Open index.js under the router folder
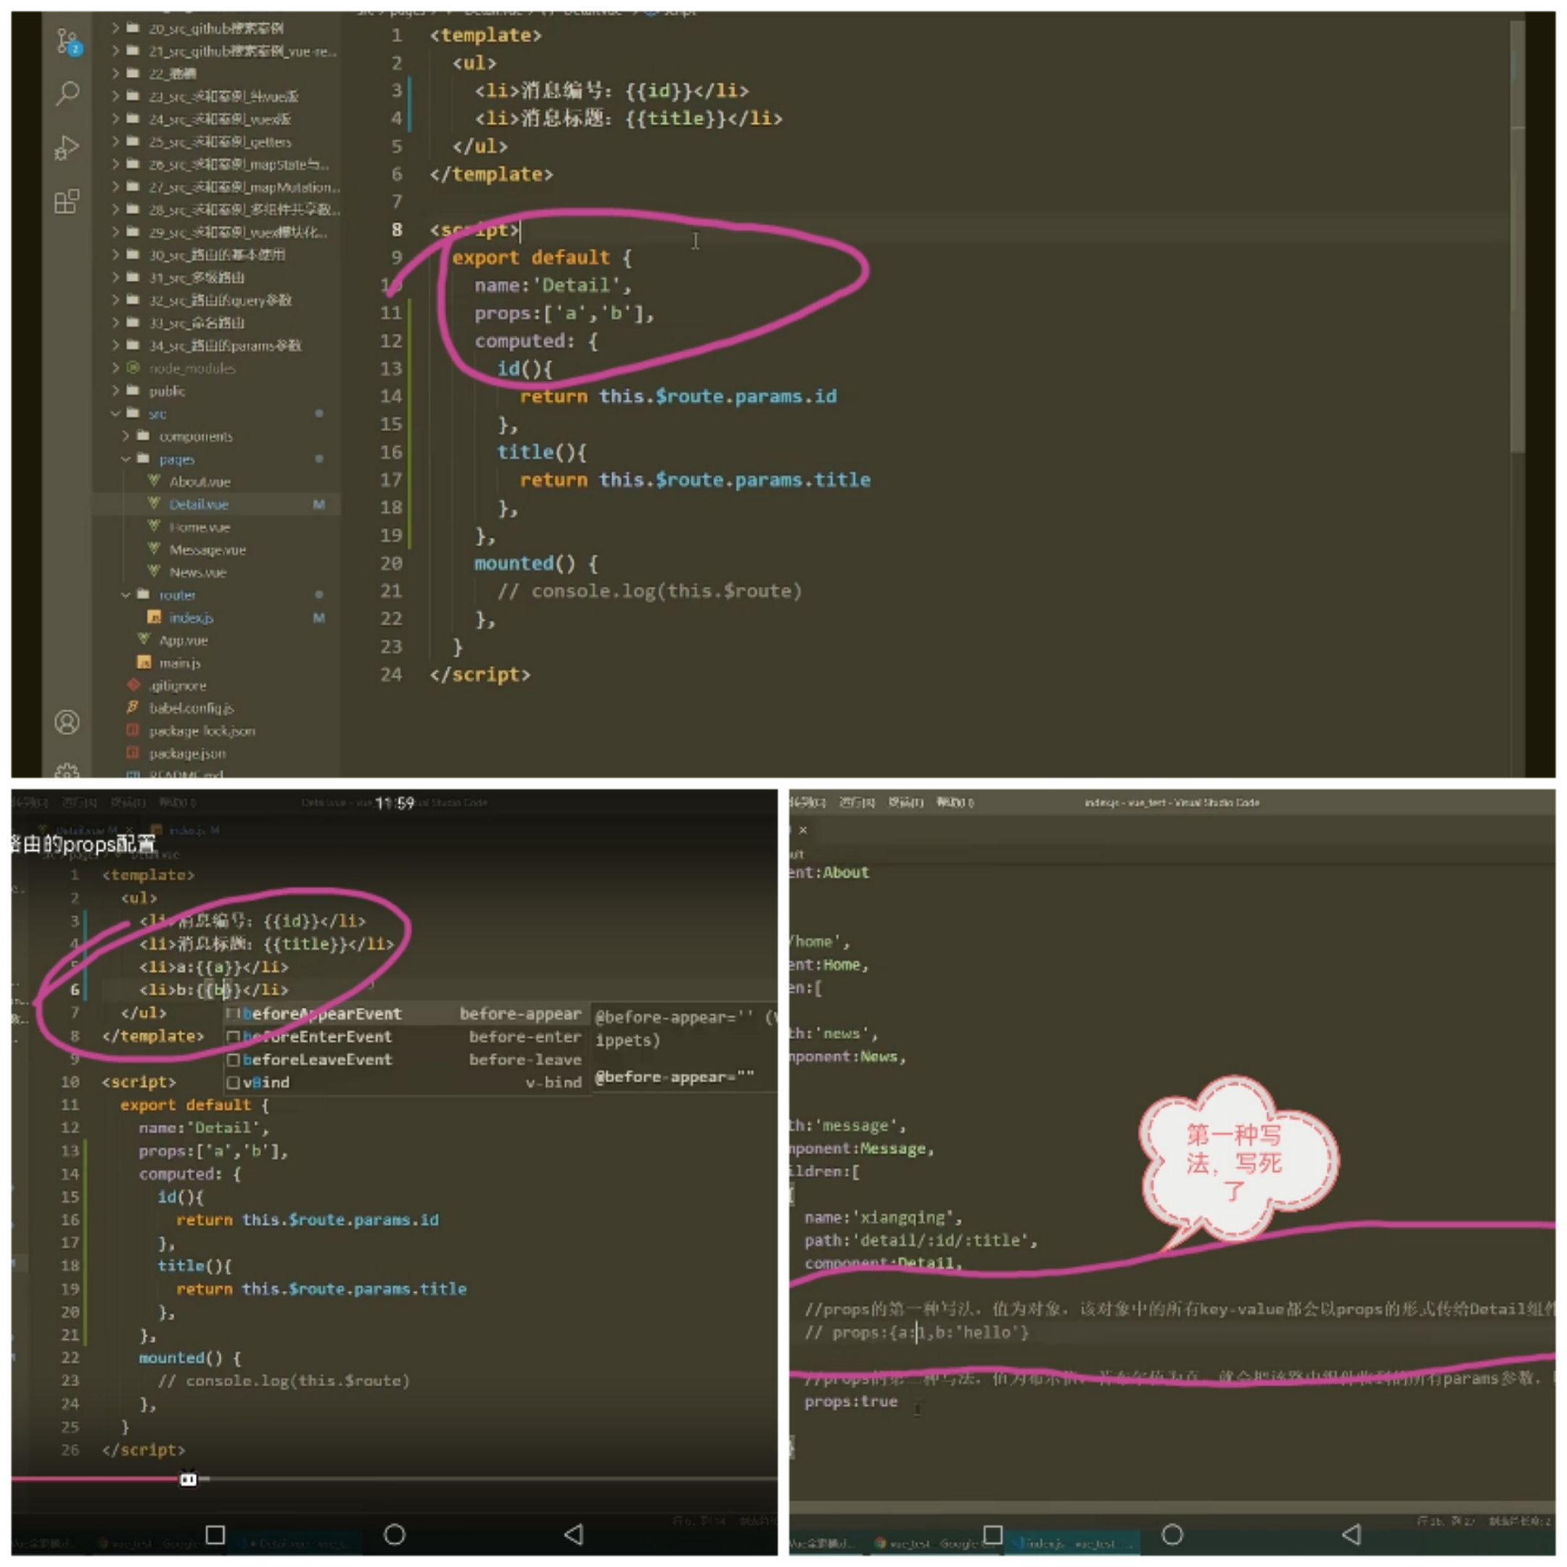 [x=191, y=618]
